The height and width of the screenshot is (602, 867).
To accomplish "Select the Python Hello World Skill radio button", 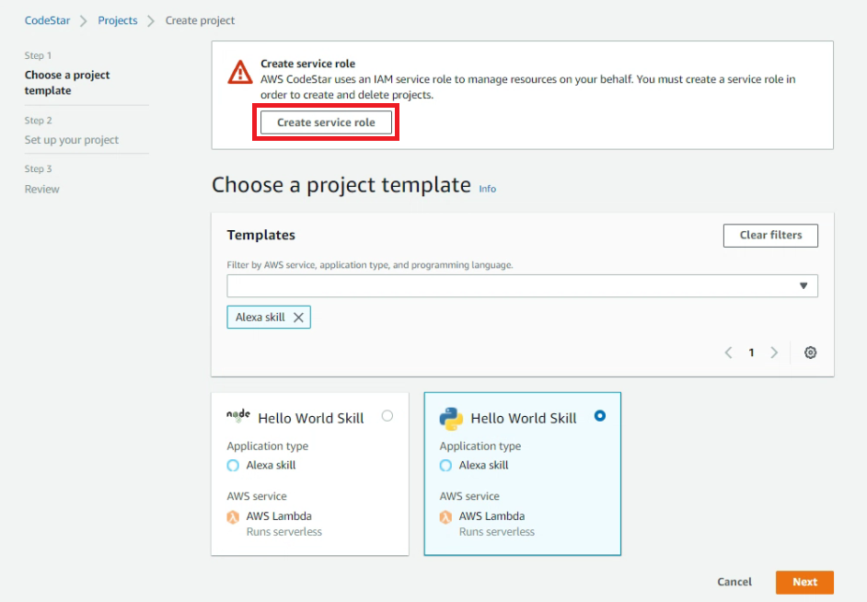I will [x=600, y=416].
